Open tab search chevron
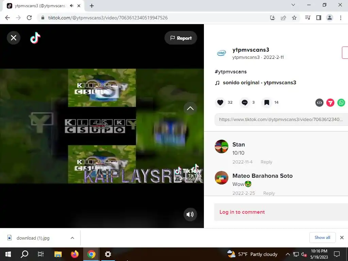The height and width of the screenshot is (261, 348). click(x=293, y=5)
